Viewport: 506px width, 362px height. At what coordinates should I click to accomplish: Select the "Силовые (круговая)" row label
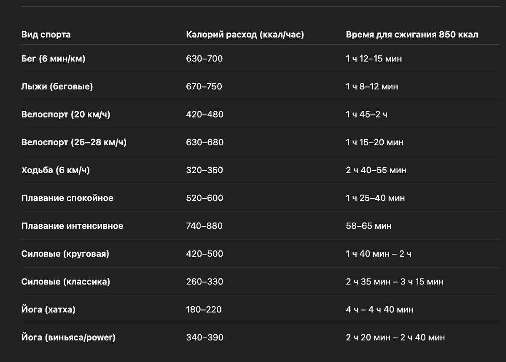[65, 254]
